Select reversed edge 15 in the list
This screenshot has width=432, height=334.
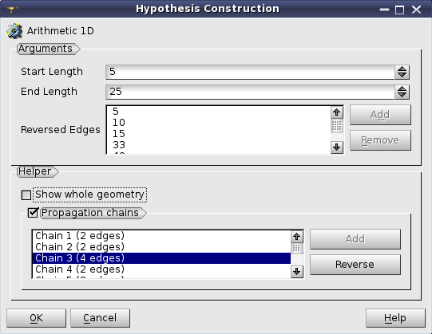[219, 134]
